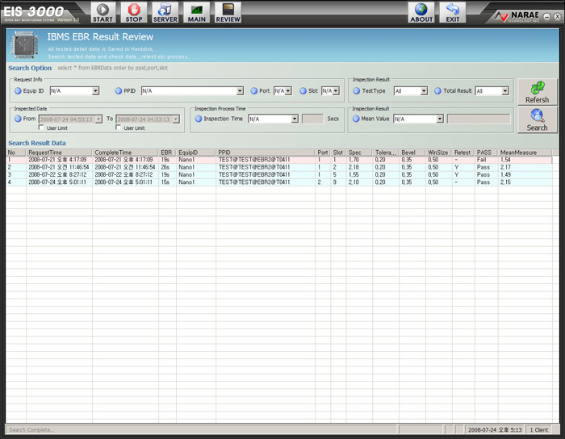The width and height of the screenshot is (565, 439).
Task: Sort by EBR column header
Action: (168, 153)
